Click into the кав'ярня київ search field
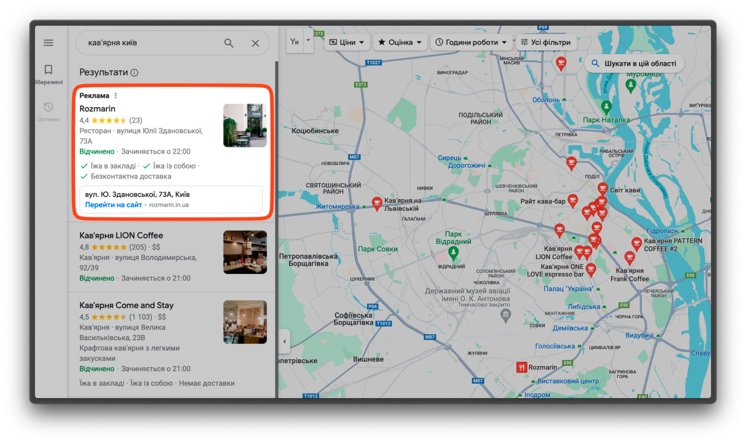This screenshot has width=746, height=443. (149, 43)
